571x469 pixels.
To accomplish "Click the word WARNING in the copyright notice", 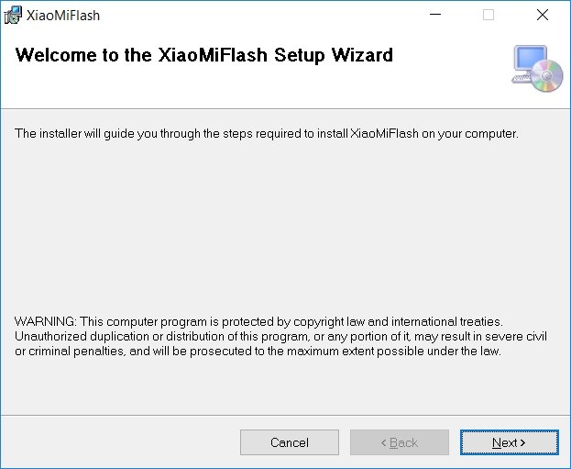I will (45, 321).
